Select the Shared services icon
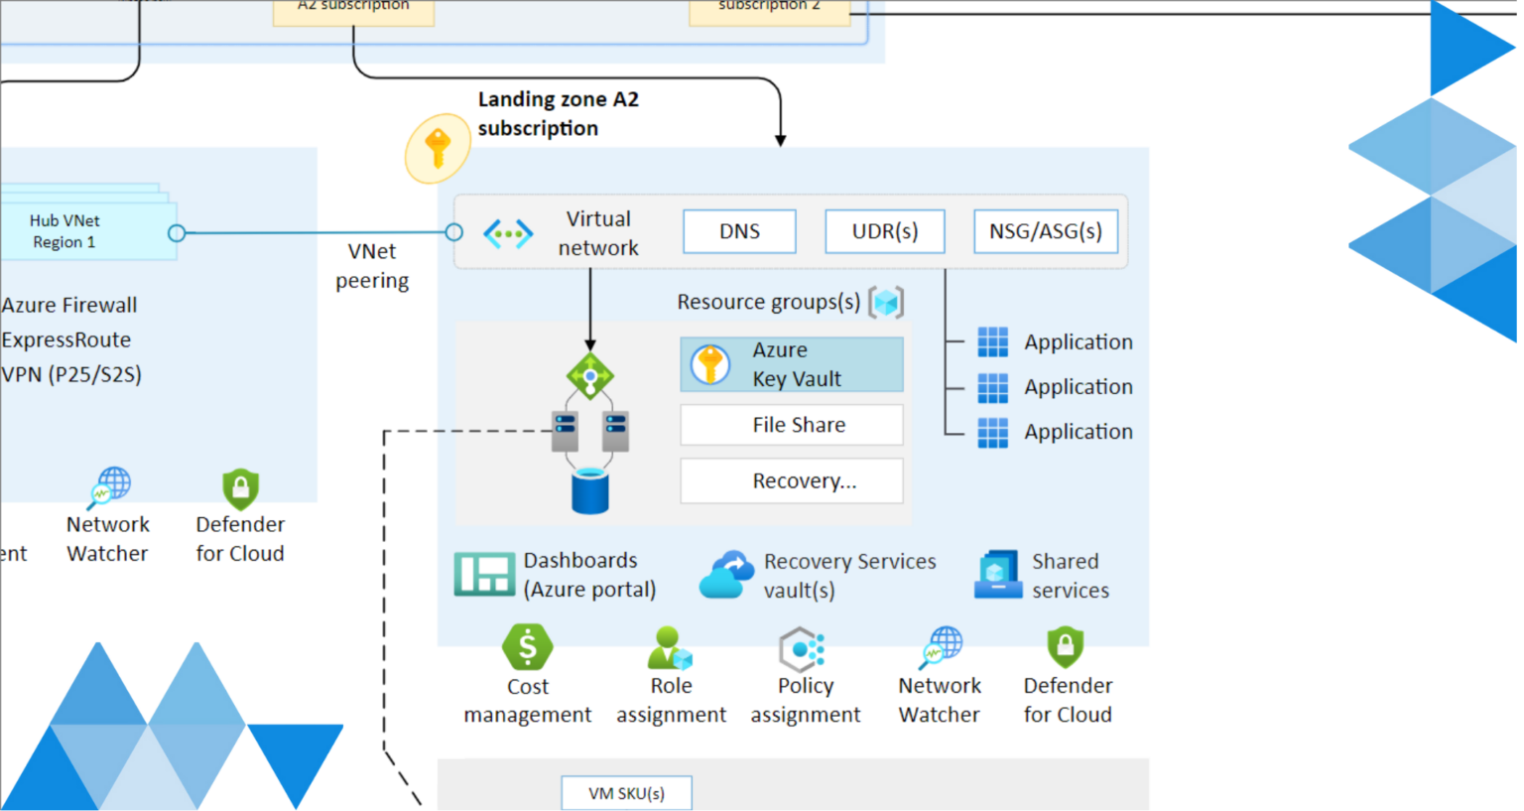 tap(998, 575)
